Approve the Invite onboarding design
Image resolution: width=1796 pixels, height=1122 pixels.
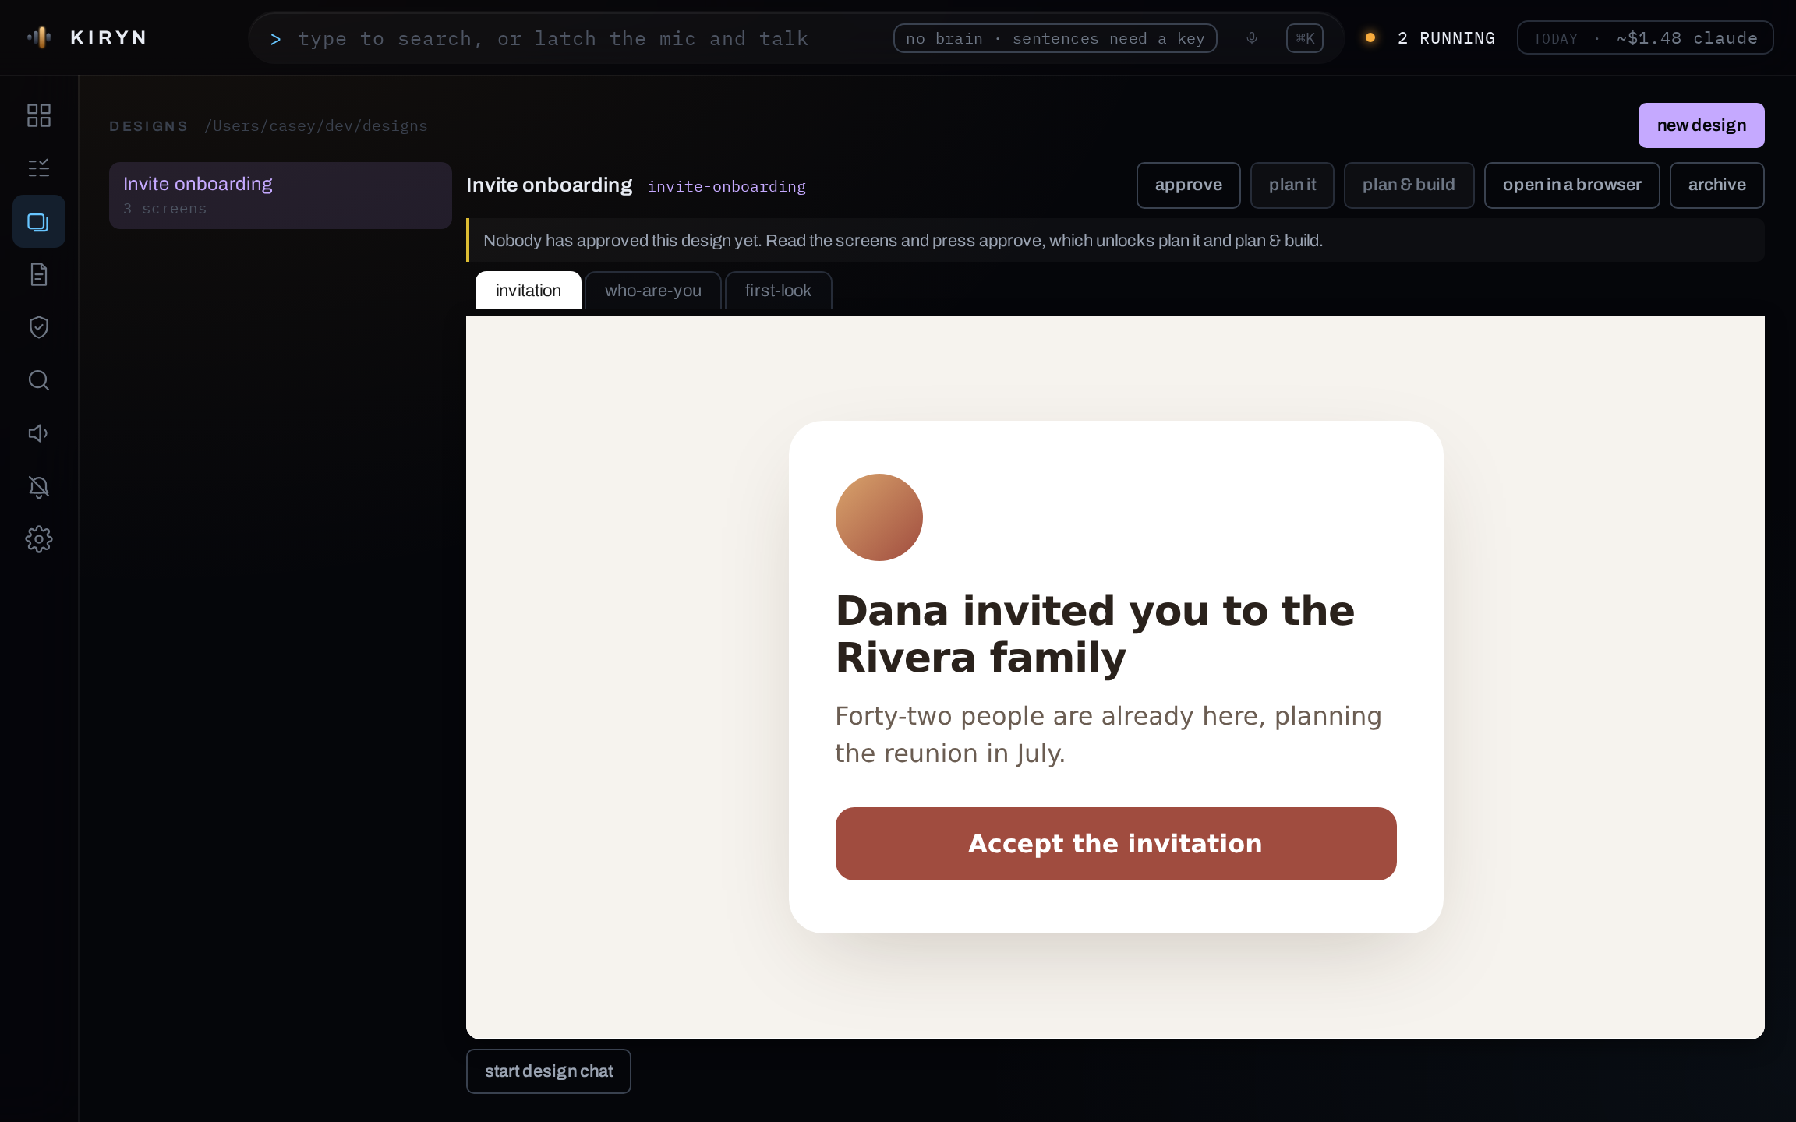coord(1189,185)
